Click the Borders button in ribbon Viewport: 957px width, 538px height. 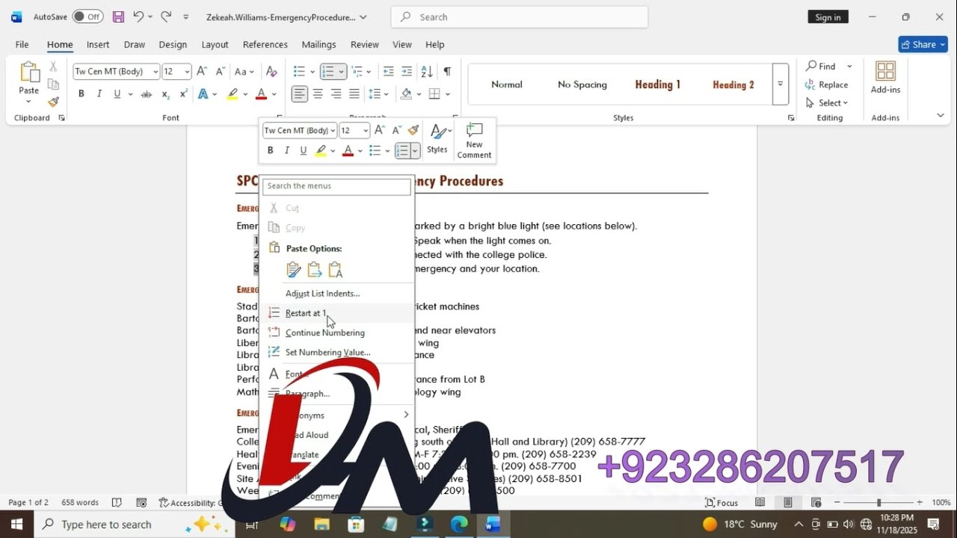point(434,94)
